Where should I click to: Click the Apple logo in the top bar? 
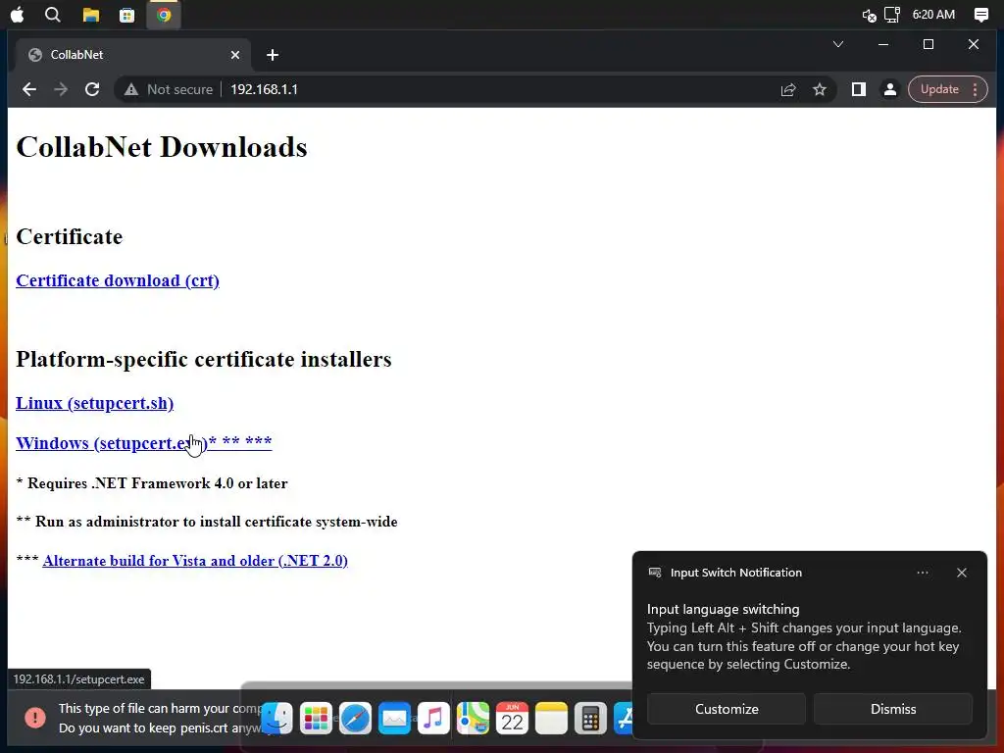(x=18, y=15)
